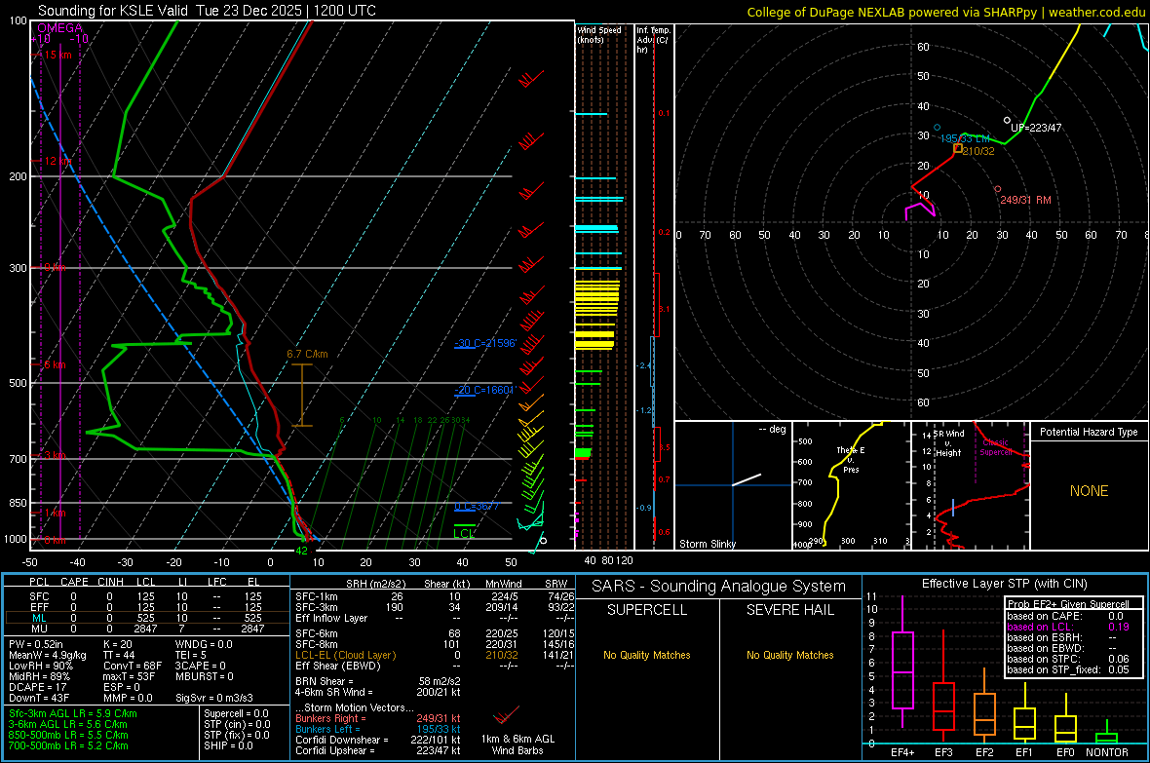
Task: Click the NONE hazard type text
Action: (1090, 491)
